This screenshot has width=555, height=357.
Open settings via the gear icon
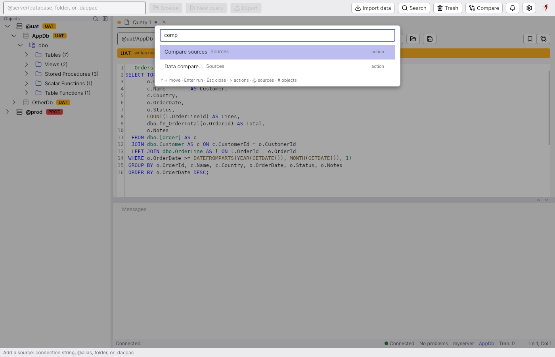[x=529, y=8]
